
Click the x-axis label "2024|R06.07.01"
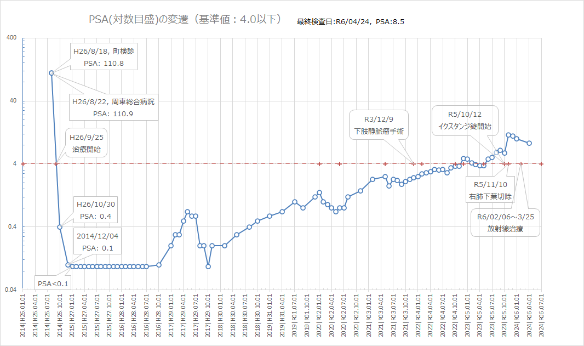541,315
